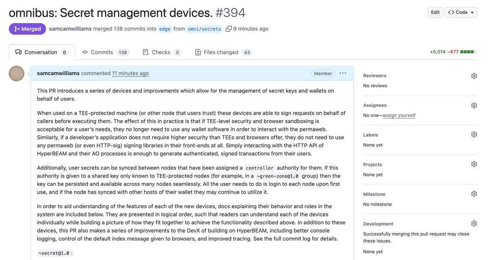Image resolution: width=488 pixels, height=260 pixels.
Task: Click the Labels sidebar heading
Action: pyautogui.click(x=370, y=135)
